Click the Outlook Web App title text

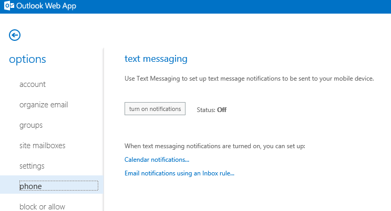[46, 6]
